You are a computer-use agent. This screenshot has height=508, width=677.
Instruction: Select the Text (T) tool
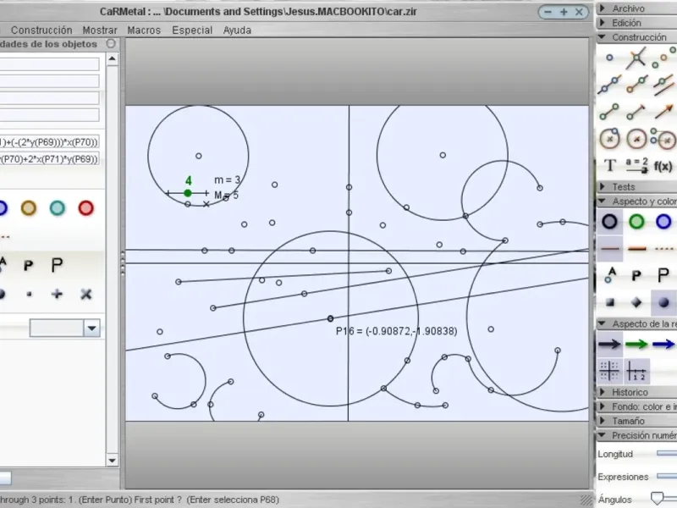pyautogui.click(x=609, y=165)
